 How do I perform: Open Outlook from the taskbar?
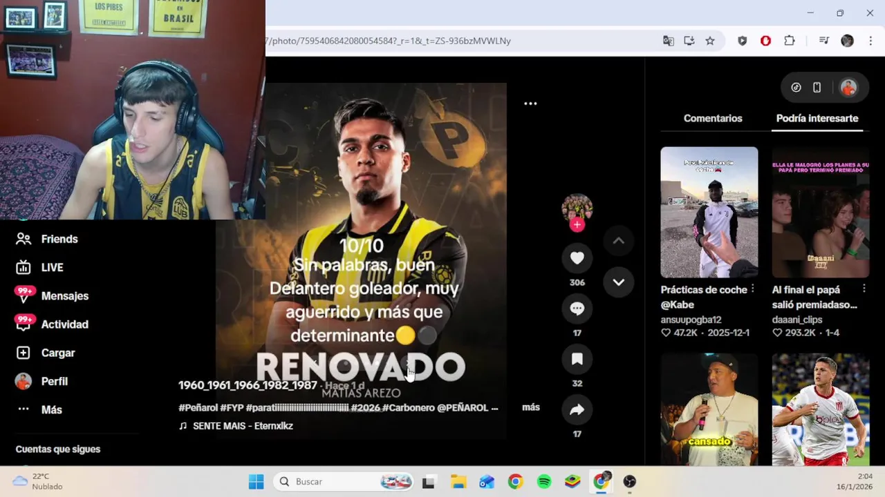(487, 482)
